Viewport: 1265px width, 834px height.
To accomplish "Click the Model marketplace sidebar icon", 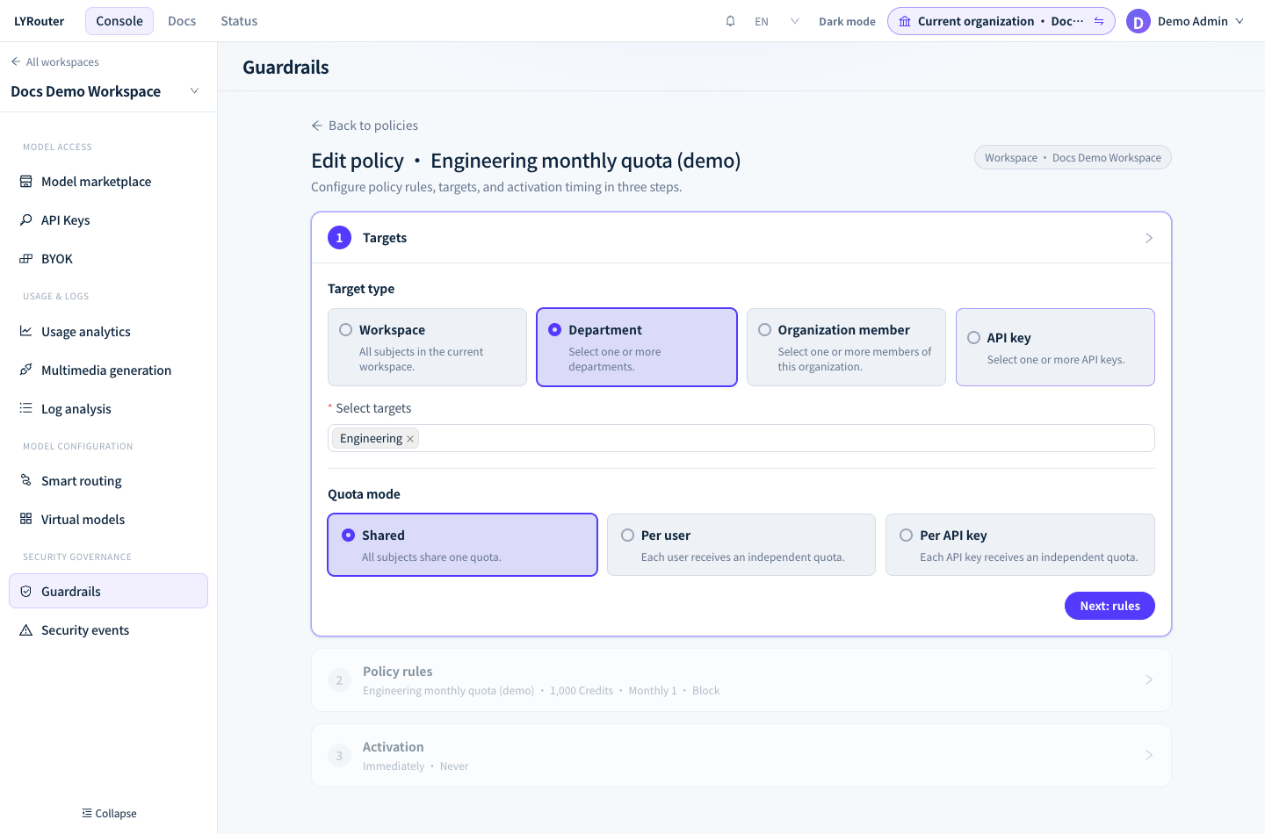I will click(x=26, y=182).
